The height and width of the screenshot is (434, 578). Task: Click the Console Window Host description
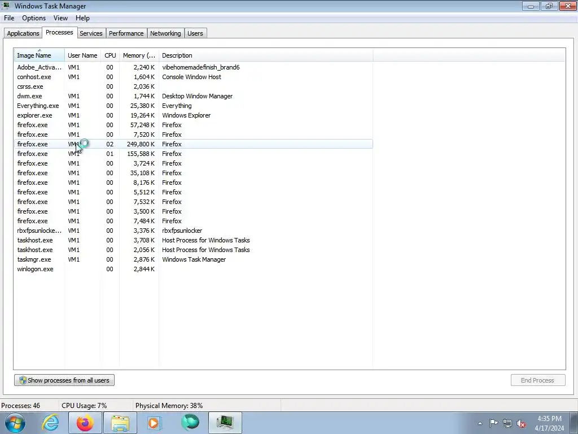[192, 77]
